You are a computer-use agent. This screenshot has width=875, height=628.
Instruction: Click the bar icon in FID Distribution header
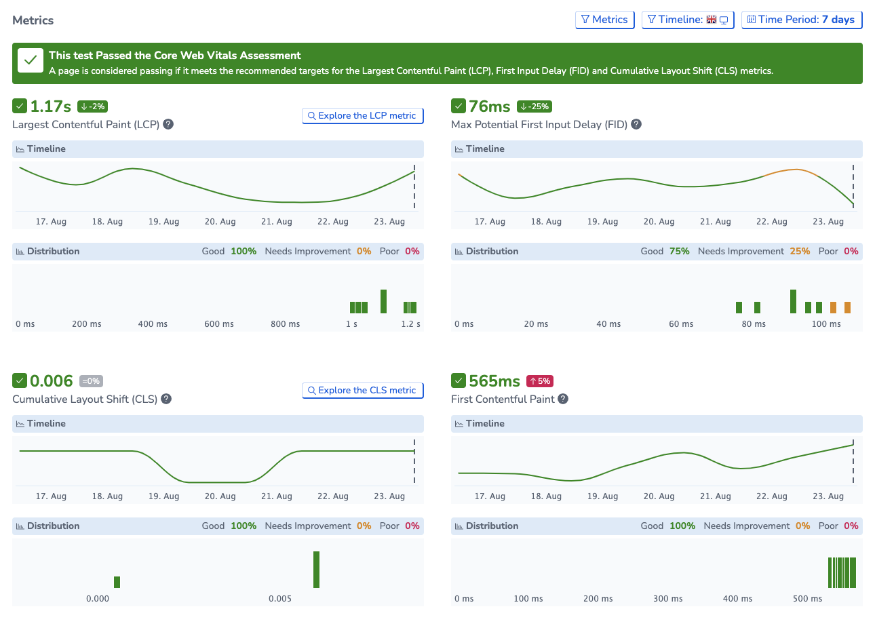(x=459, y=252)
